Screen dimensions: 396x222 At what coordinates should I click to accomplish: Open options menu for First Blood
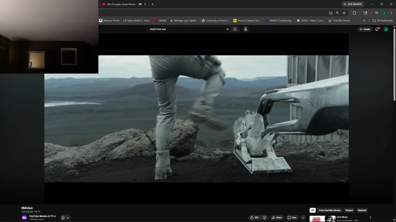pos(370,217)
